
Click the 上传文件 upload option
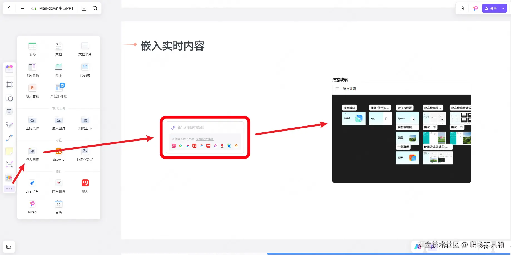(32, 123)
